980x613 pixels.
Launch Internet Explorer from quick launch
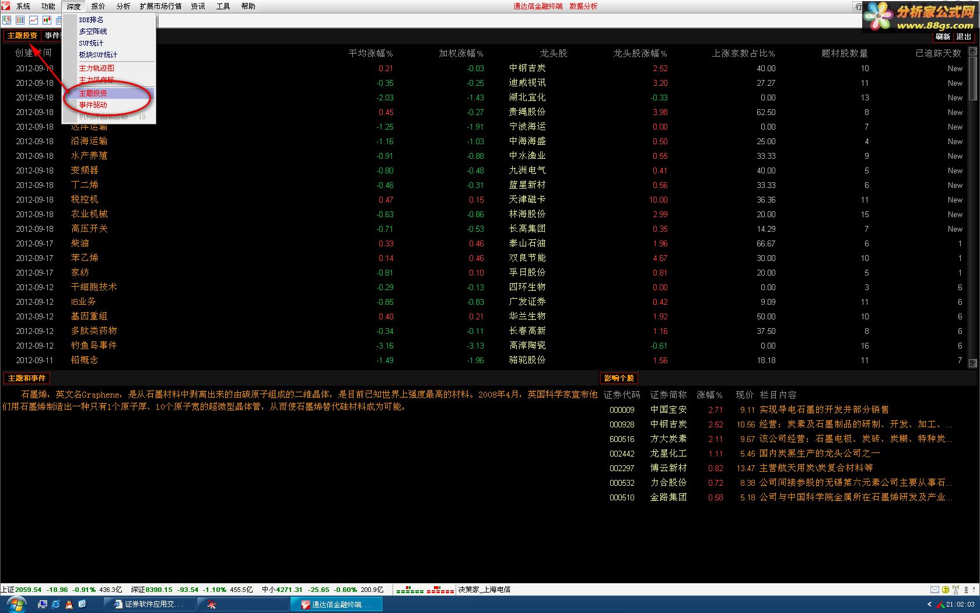pyautogui.click(x=55, y=604)
